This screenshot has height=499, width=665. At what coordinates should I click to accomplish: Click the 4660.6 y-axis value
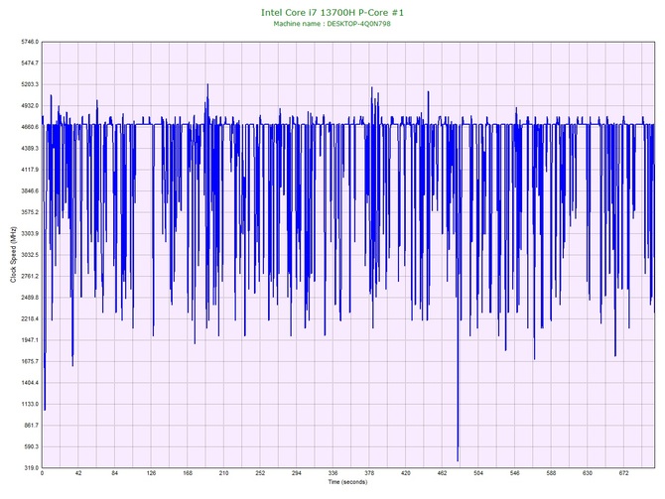coord(30,127)
